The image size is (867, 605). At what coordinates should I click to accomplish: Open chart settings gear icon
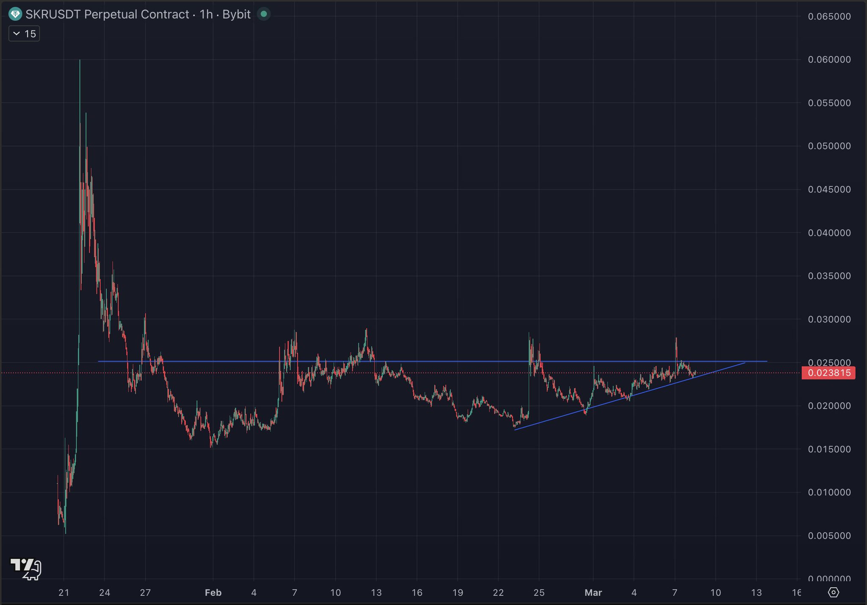pos(833,592)
